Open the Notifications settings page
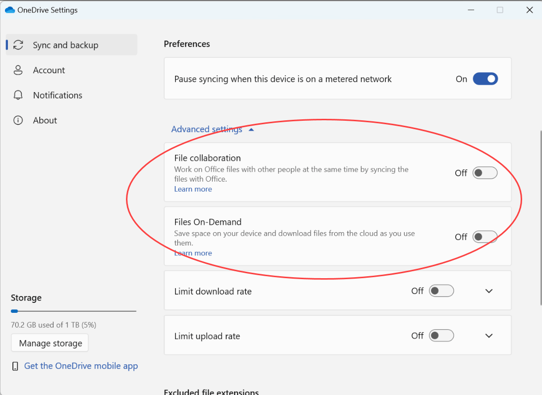Viewport: 542px width, 395px height. 58,95
